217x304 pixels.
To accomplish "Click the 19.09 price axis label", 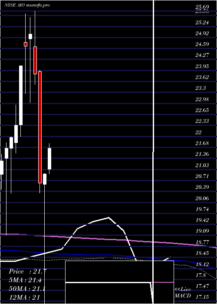I will tap(202, 231).
